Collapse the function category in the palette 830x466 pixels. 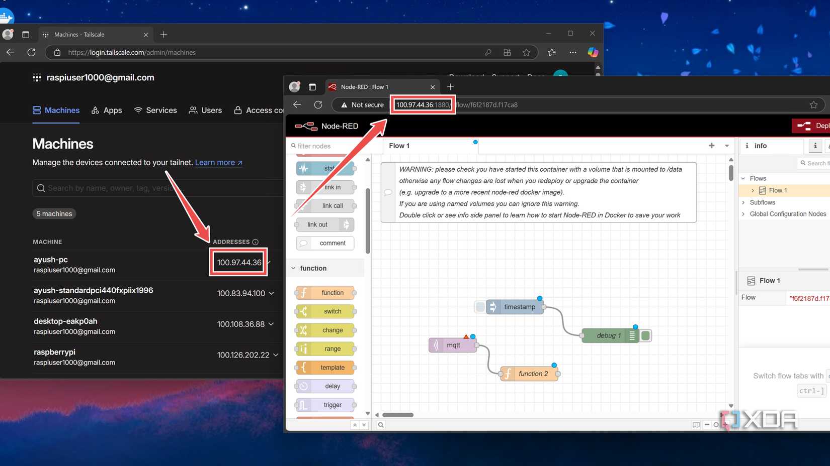point(294,268)
